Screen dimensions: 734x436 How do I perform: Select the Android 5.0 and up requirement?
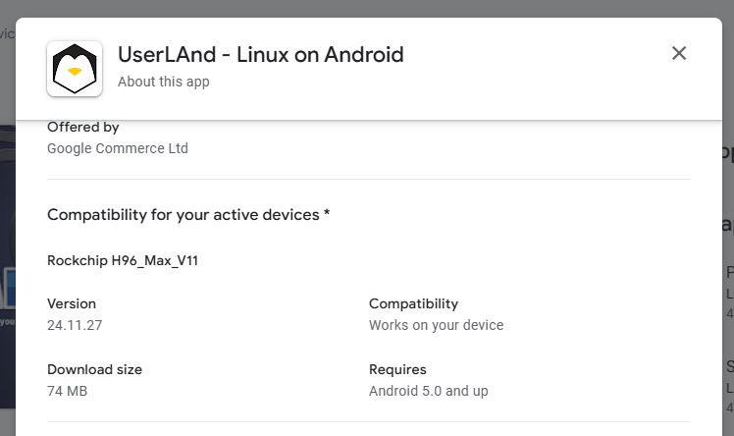point(428,391)
